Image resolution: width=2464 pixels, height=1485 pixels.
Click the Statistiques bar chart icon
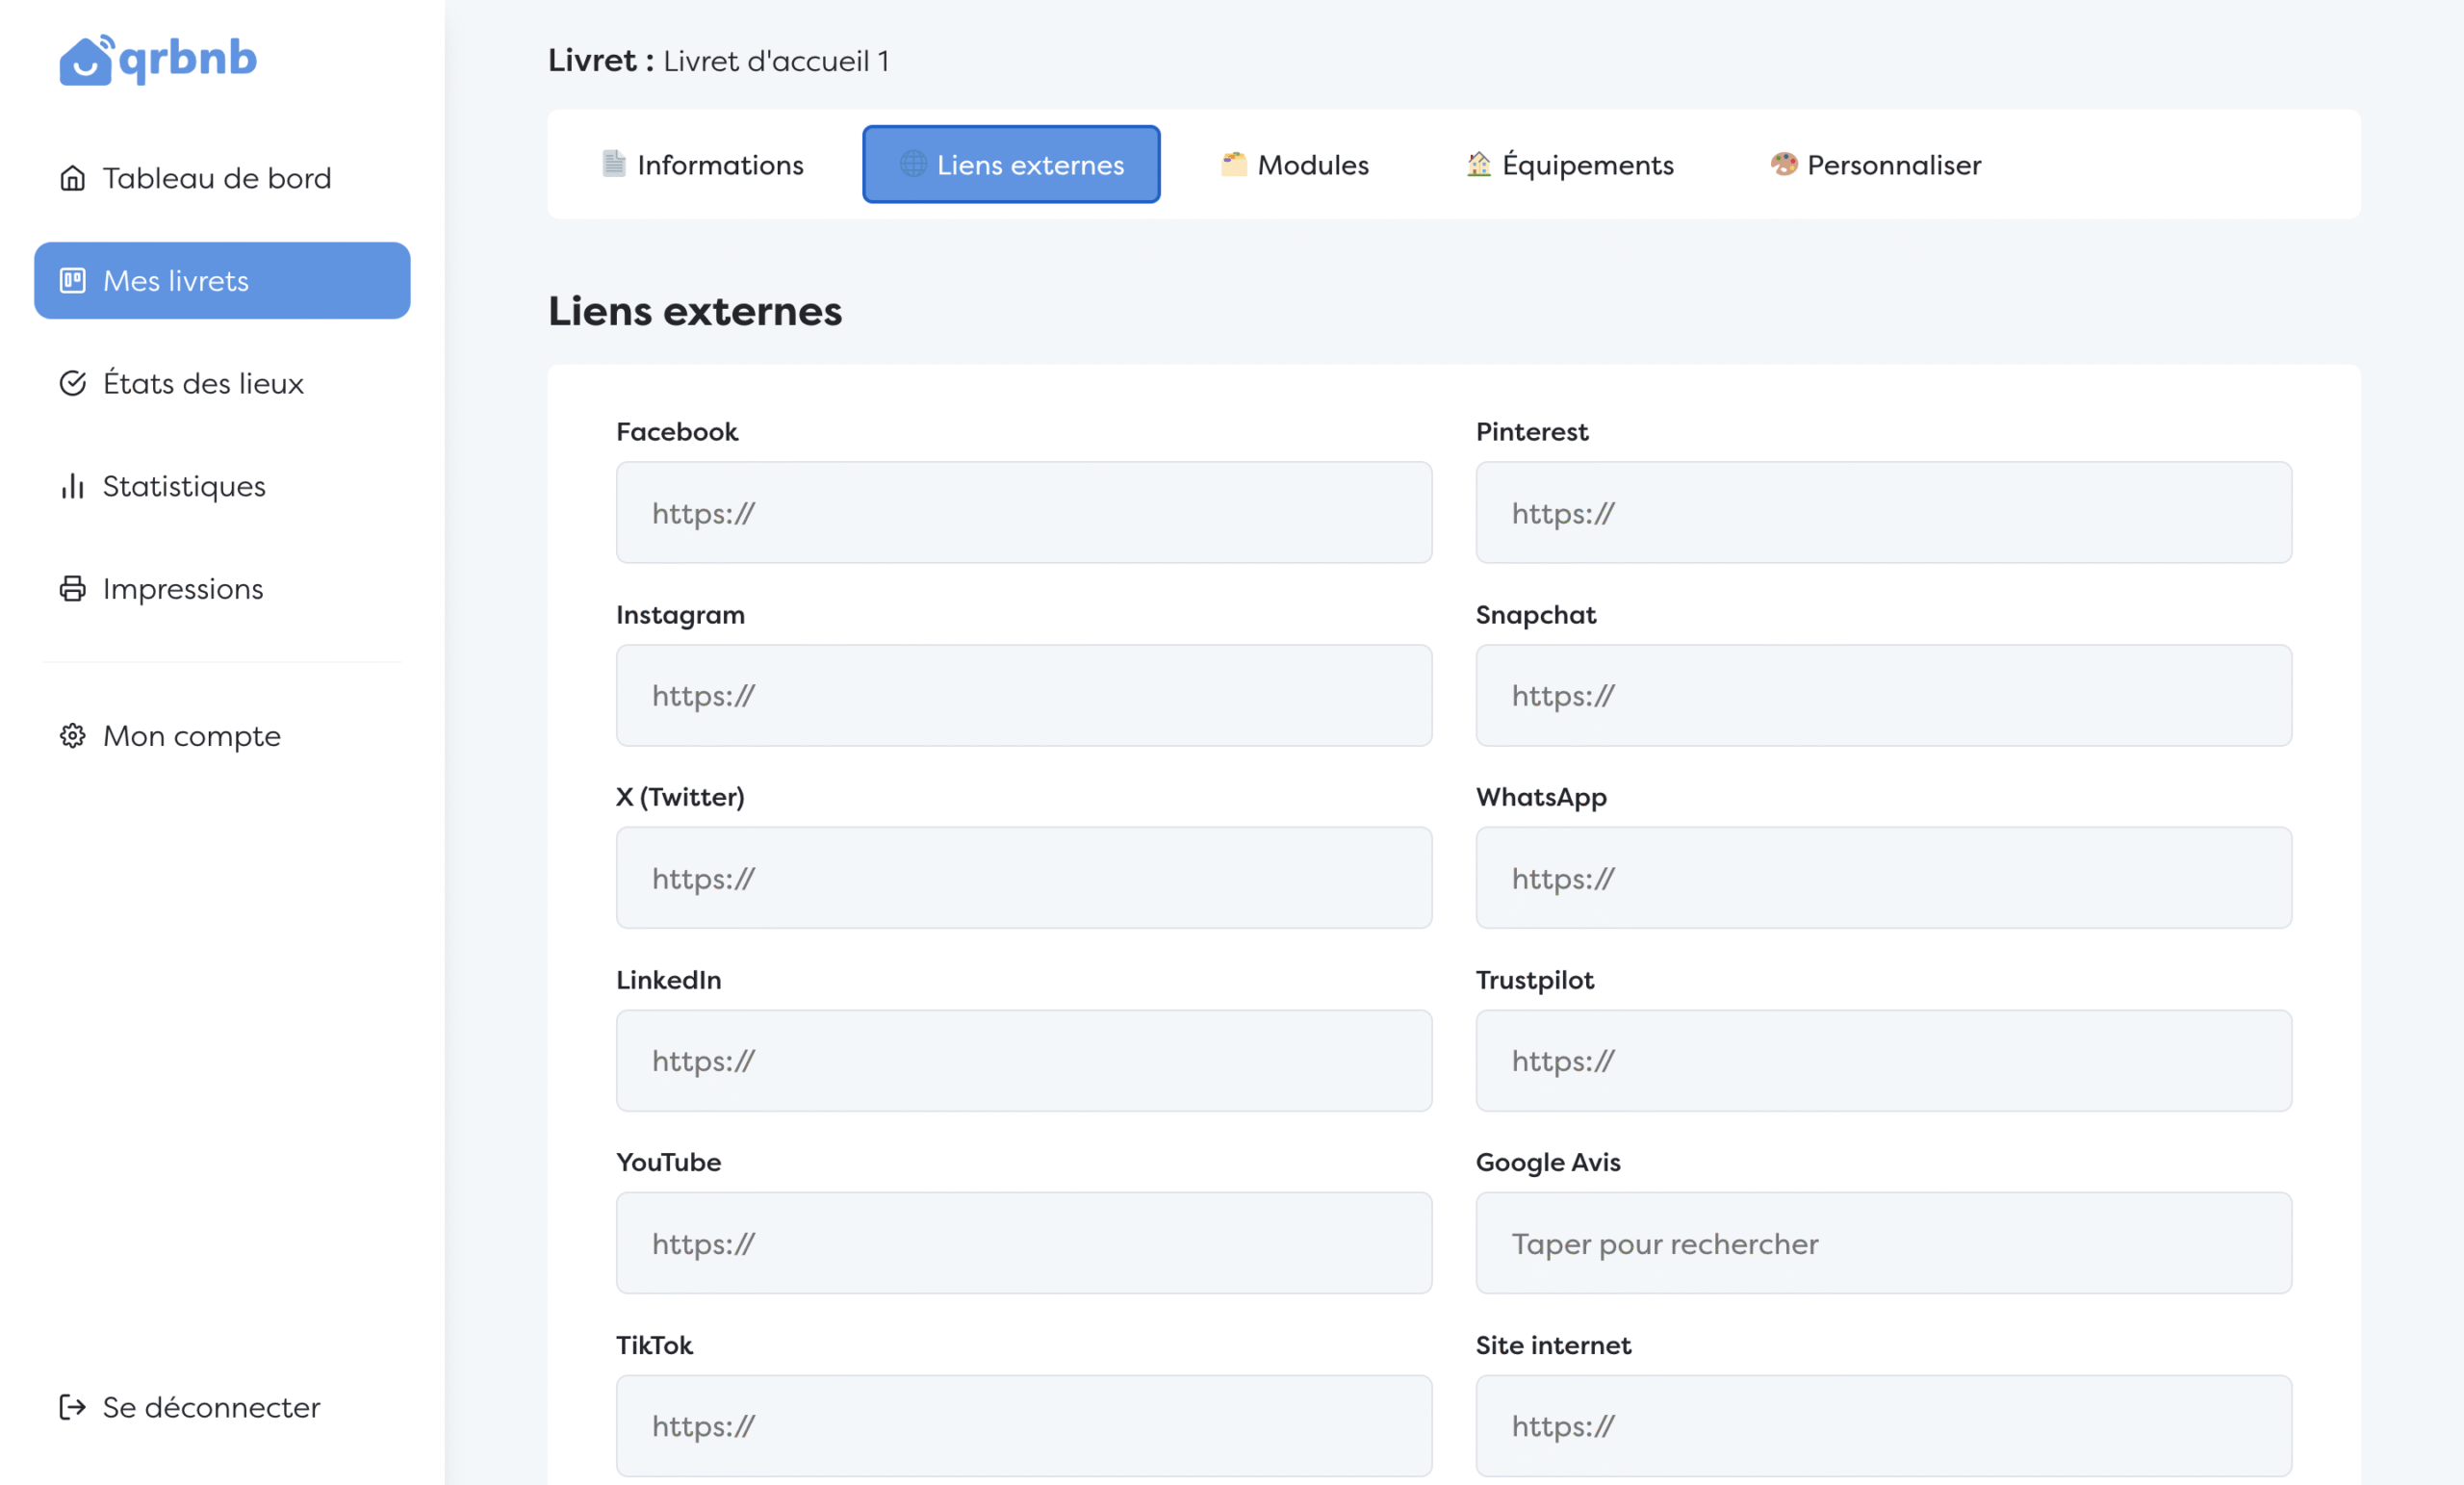(x=72, y=486)
